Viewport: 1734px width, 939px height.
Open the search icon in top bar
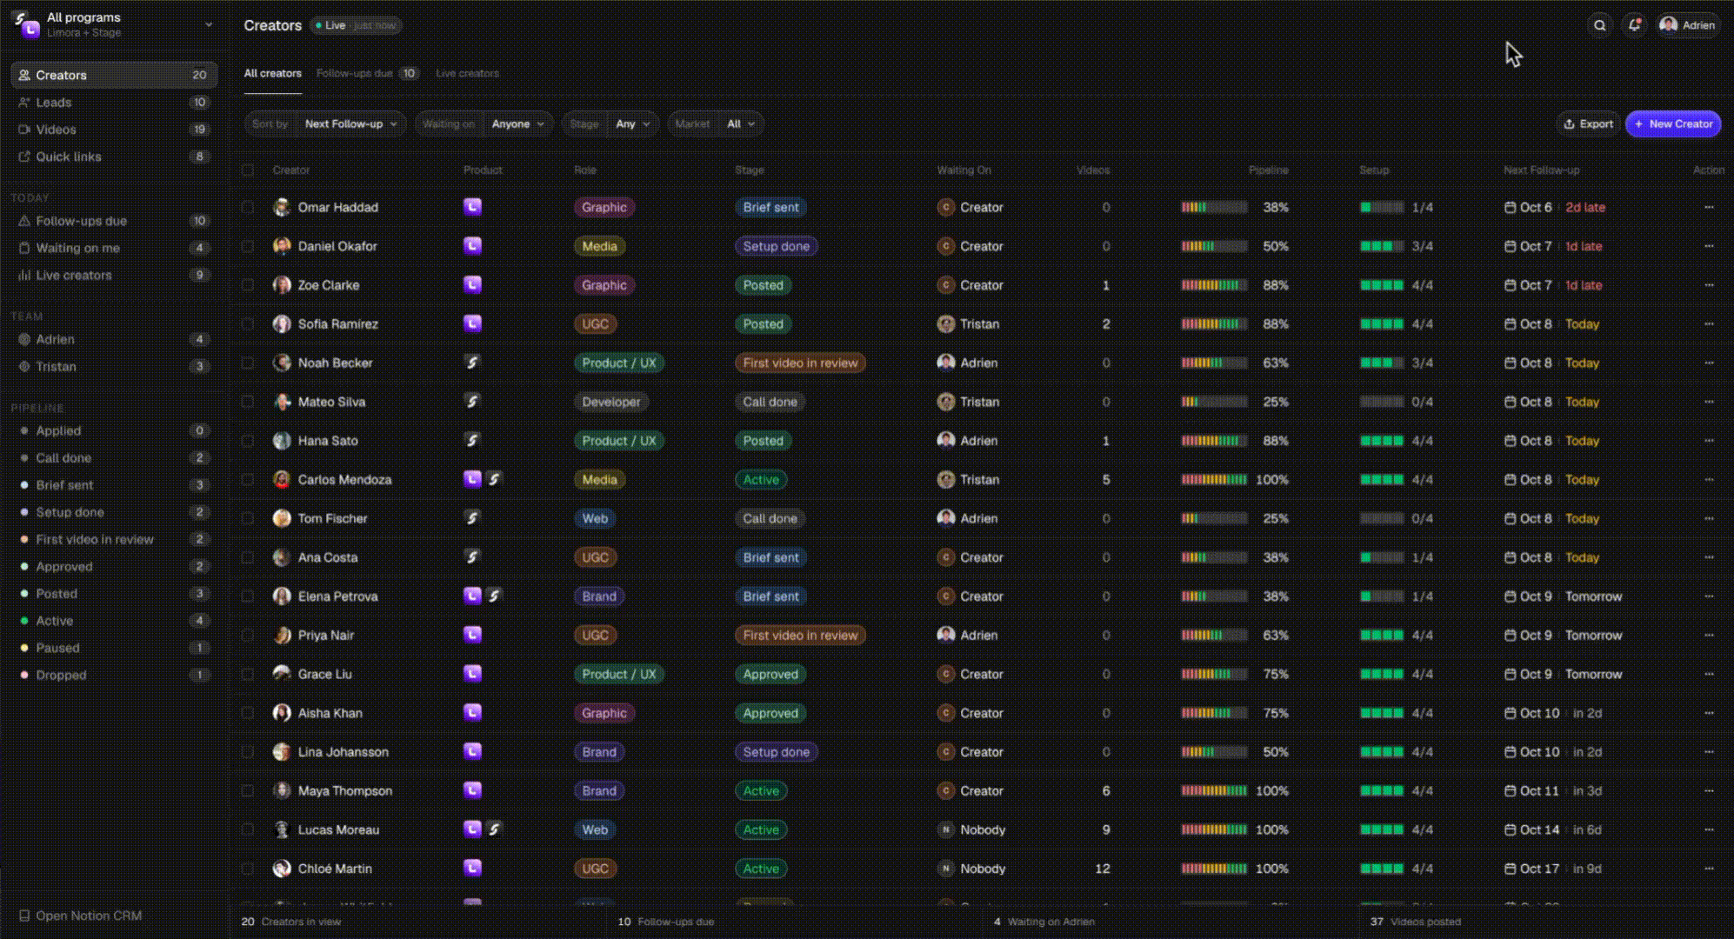point(1599,25)
